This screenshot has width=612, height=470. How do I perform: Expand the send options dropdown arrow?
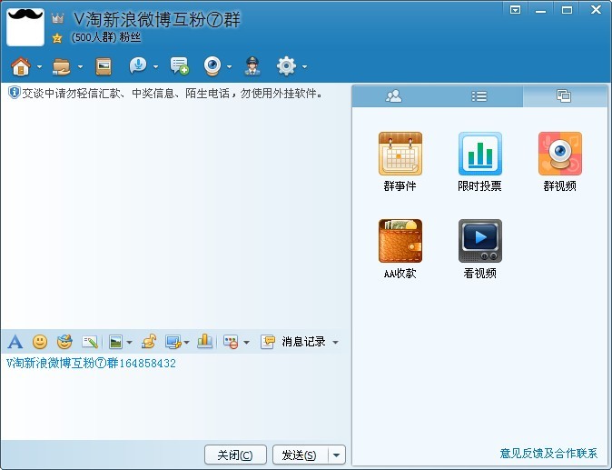pyautogui.click(x=337, y=455)
